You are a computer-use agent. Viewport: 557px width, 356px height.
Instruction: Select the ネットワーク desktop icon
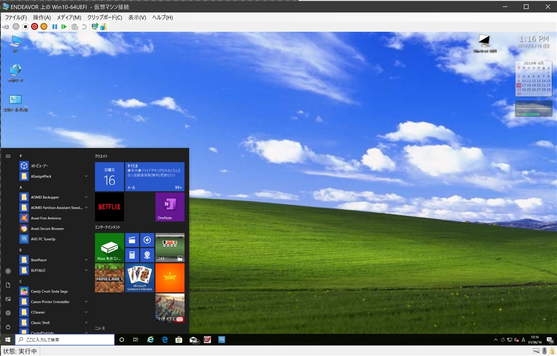[x=15, y=73]
